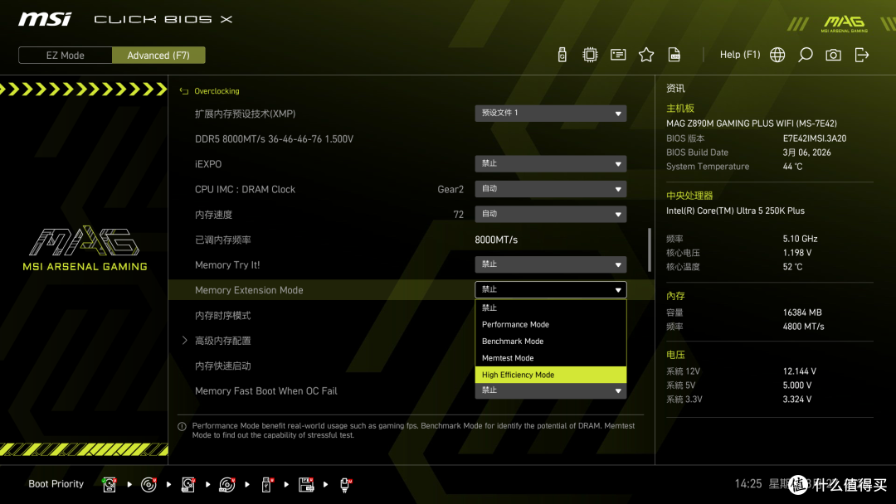This screenshot has height=504, width=896.
Task: Choose Performance Mode option
Action: click(x=550, y=324)
